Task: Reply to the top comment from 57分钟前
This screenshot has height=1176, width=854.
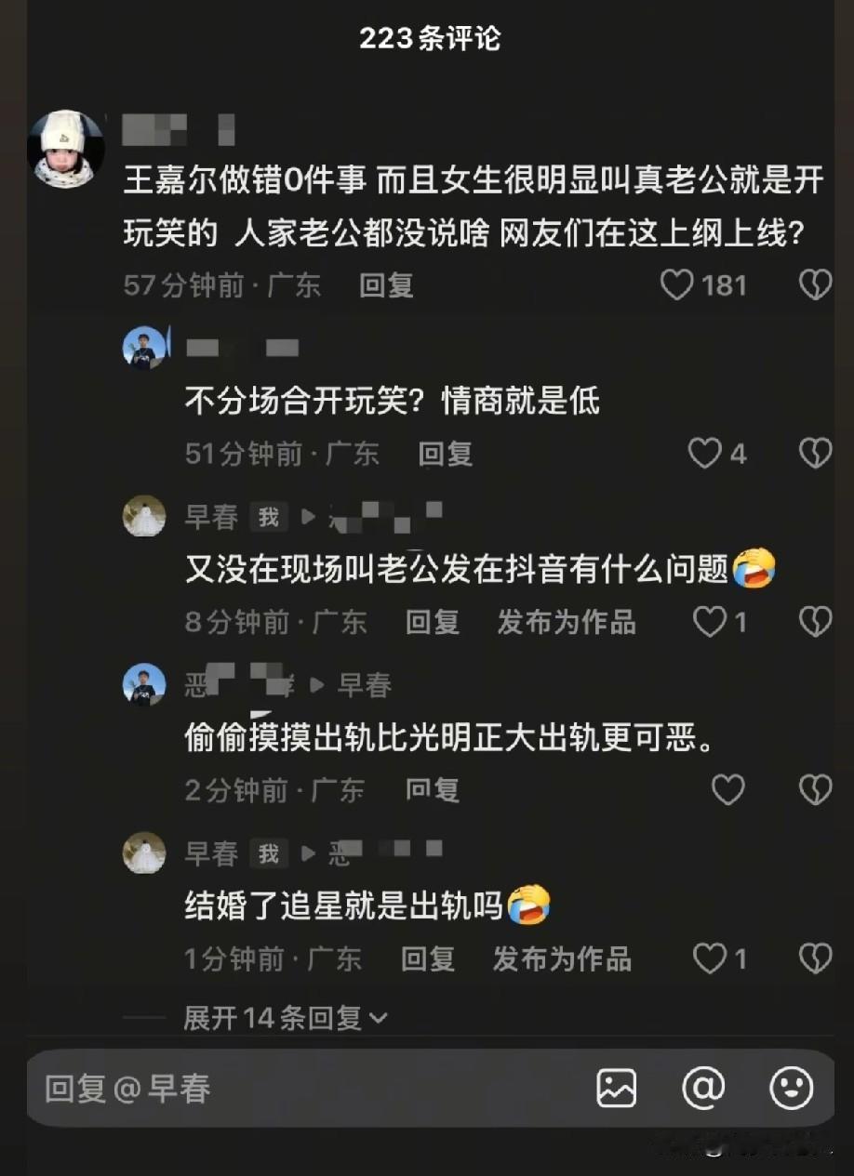Action: click(386, 285)
